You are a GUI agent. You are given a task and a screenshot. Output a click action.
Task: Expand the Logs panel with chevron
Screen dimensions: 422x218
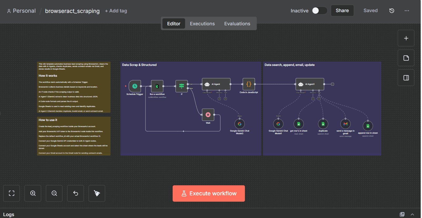pos(412,214)
